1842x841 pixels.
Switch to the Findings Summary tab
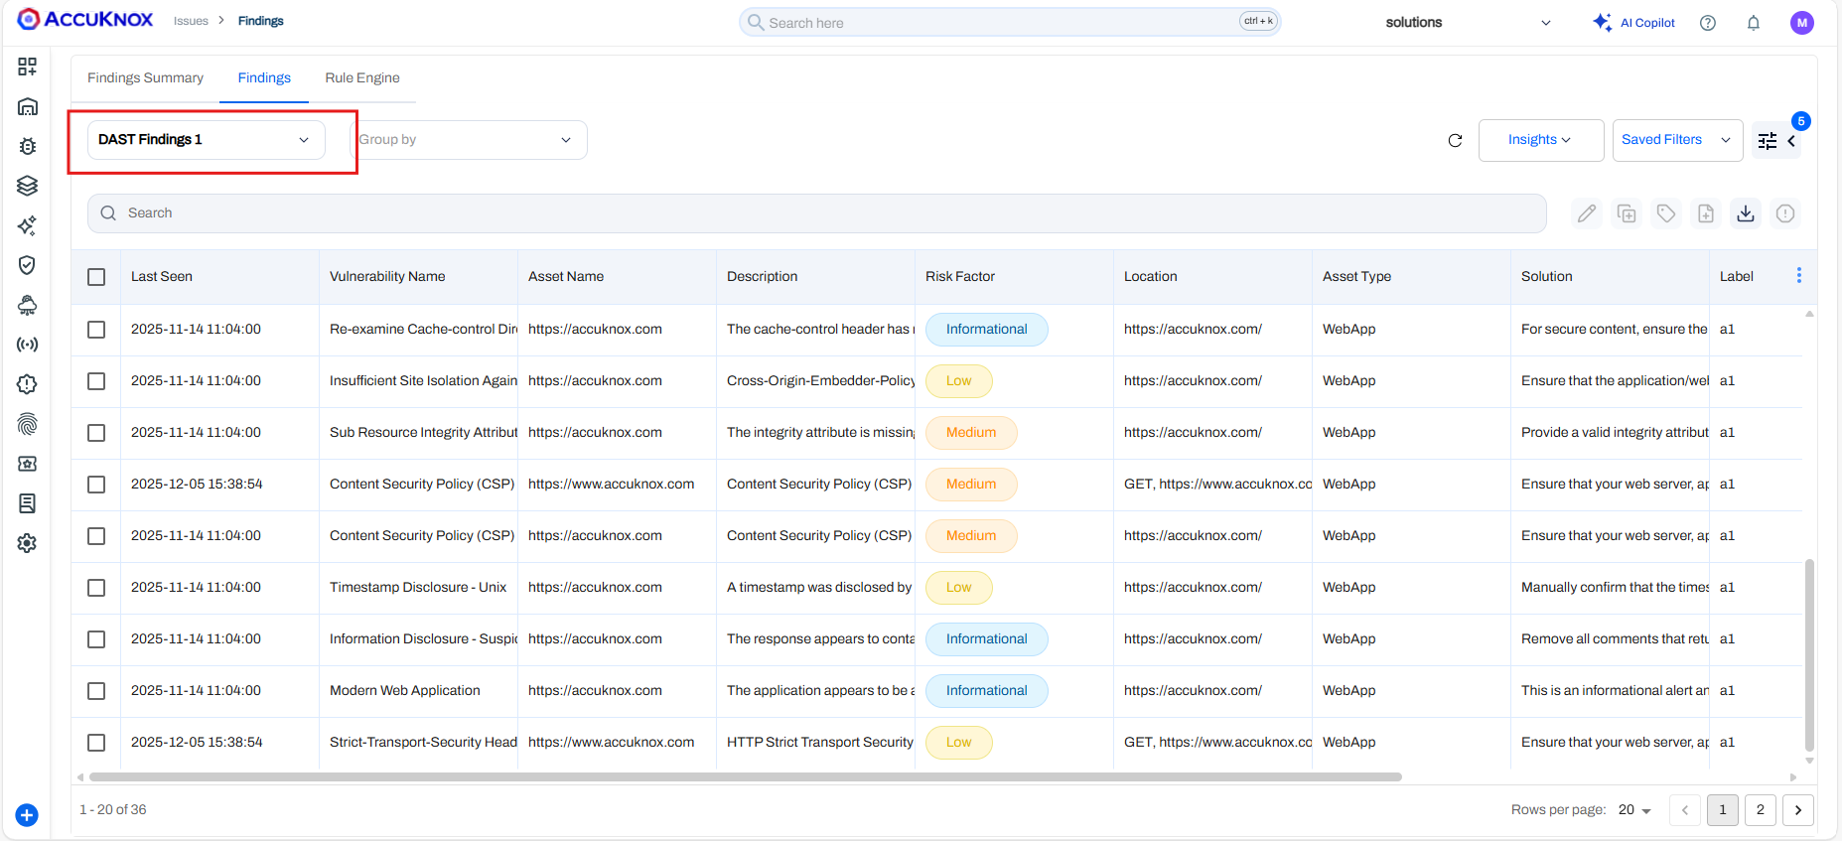(x=145, y=78)
